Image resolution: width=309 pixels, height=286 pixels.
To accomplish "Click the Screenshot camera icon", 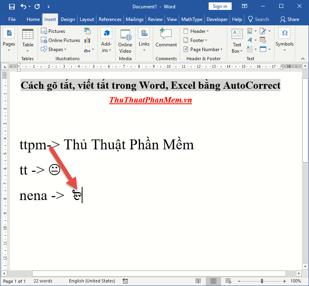I will 87,50.
